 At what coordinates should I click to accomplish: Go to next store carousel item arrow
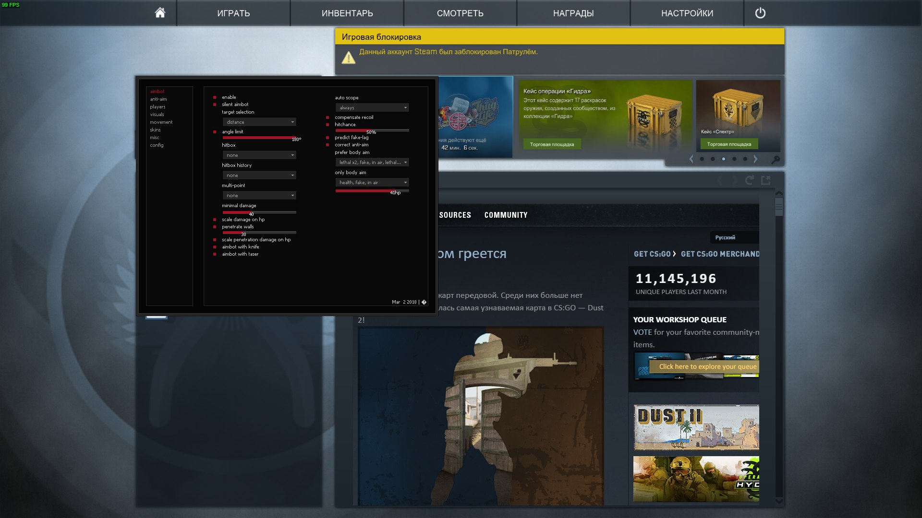point(755,159)
